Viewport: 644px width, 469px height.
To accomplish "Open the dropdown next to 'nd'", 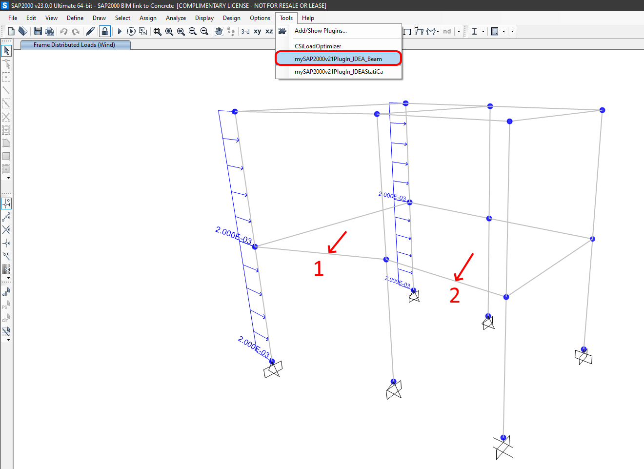I will (x=459, y=31).
